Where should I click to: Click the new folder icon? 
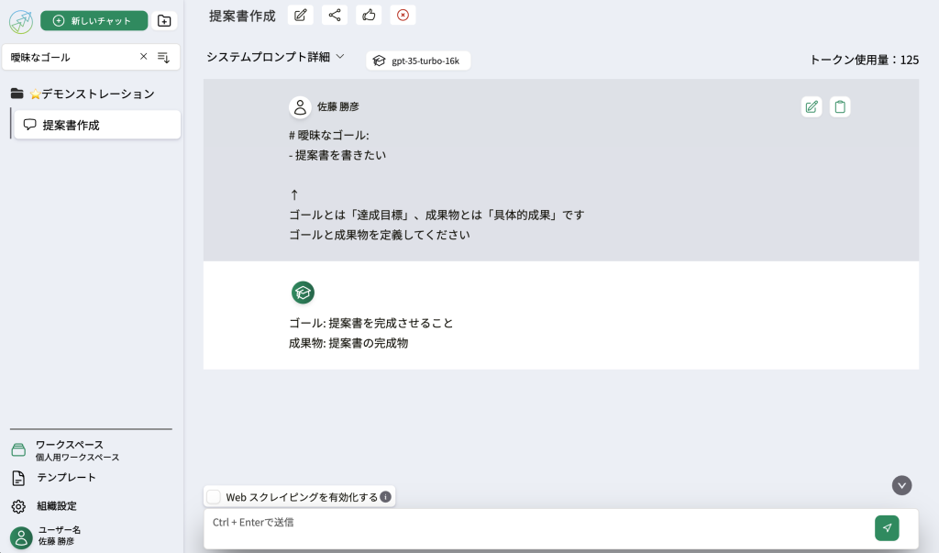(164, 21)
